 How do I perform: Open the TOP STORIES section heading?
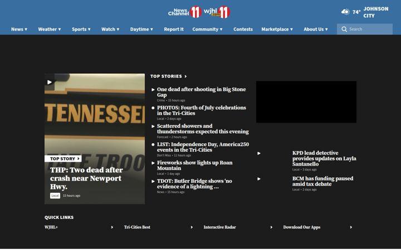click(166, 76)
